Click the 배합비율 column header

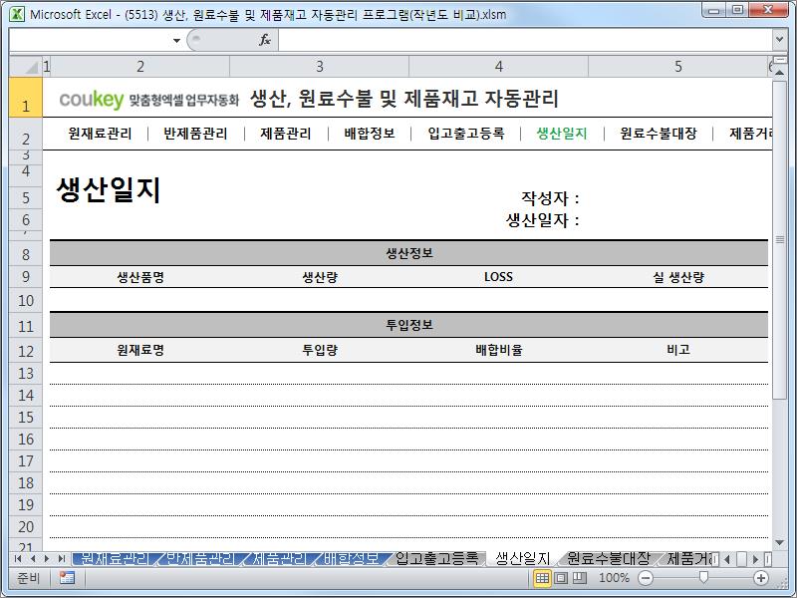pos(499,350)
